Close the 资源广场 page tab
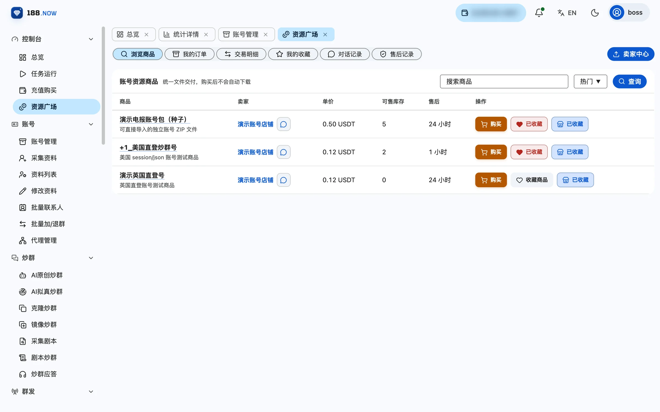660x412 pixels. [325, 35]
